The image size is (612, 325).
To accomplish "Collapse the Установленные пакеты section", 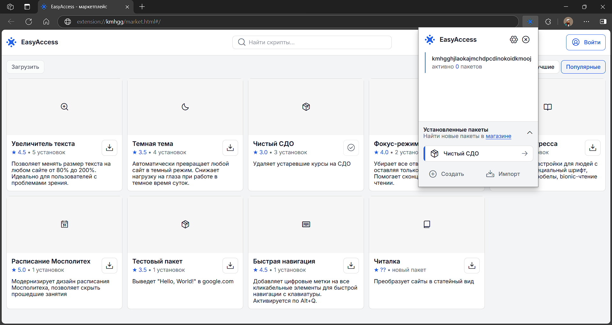I will 530,133.
